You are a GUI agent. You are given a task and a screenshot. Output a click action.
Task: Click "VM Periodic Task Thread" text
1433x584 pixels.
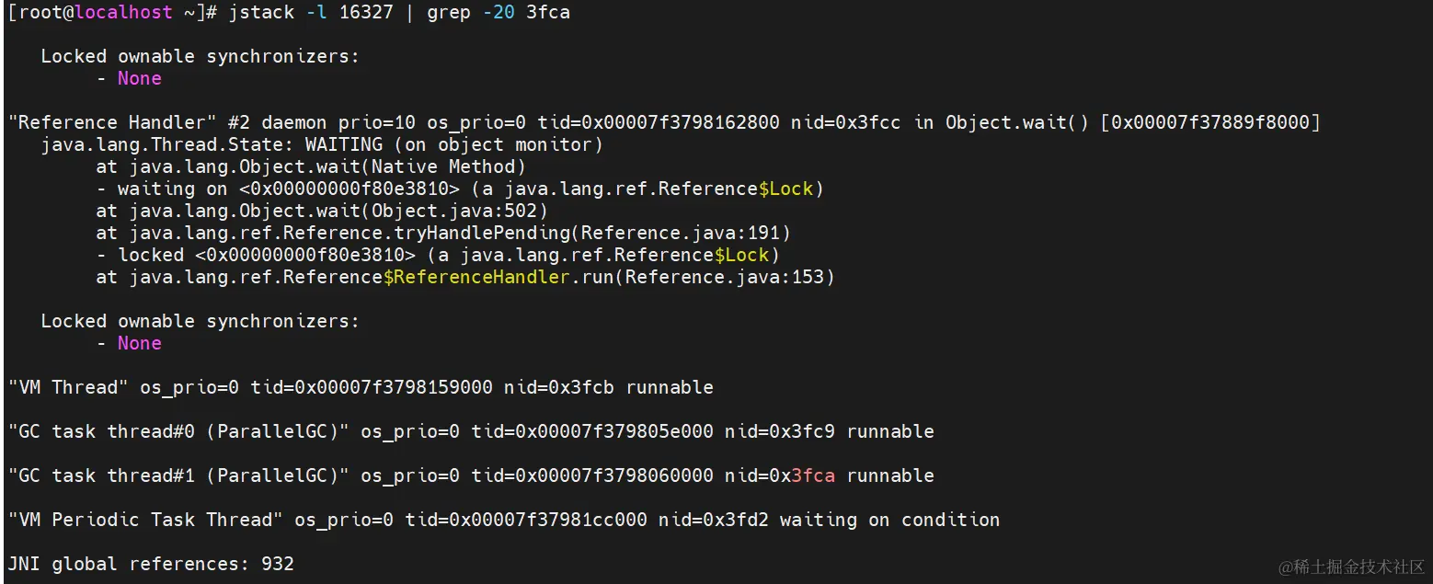point(145,520)
